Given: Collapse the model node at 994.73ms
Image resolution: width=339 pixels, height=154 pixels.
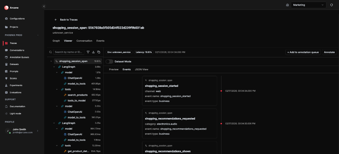Looking at the screenshot, I should (57, 129).
